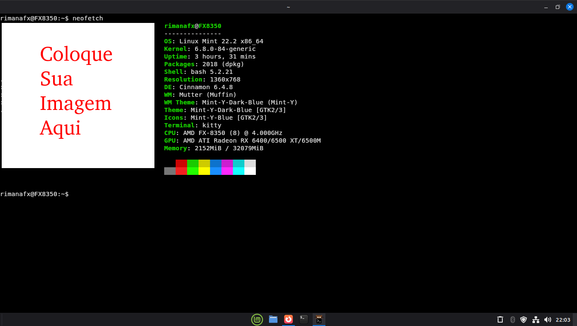Click the white swatch in bottom palette row
Image resolution: width=577 pixels, height=326 pixels.
(250, 171)
